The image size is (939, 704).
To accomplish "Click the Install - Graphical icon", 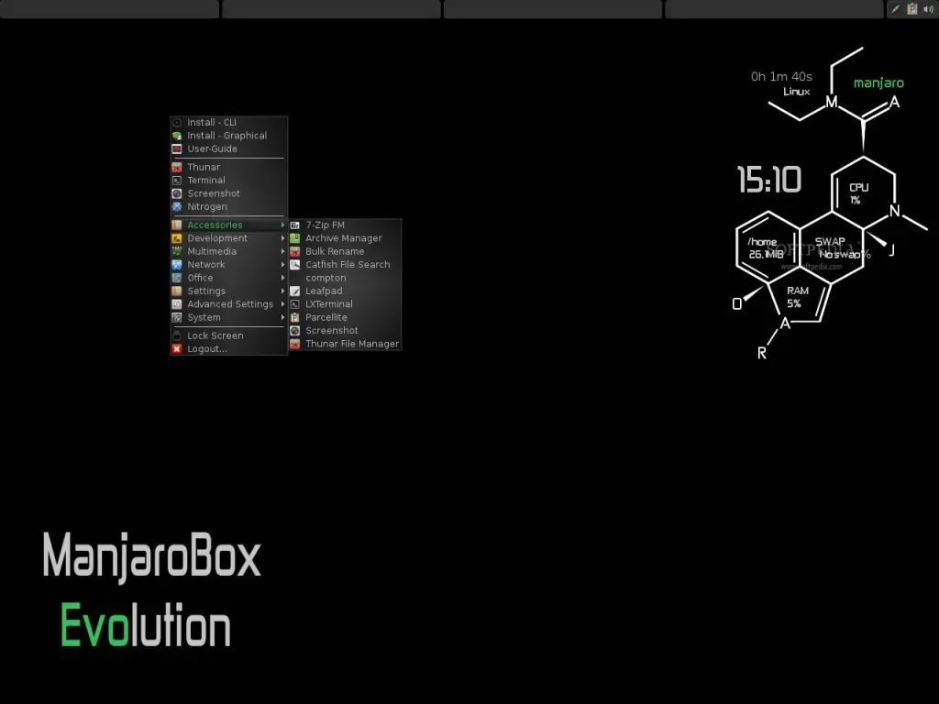I will click(x=177, y=136).
